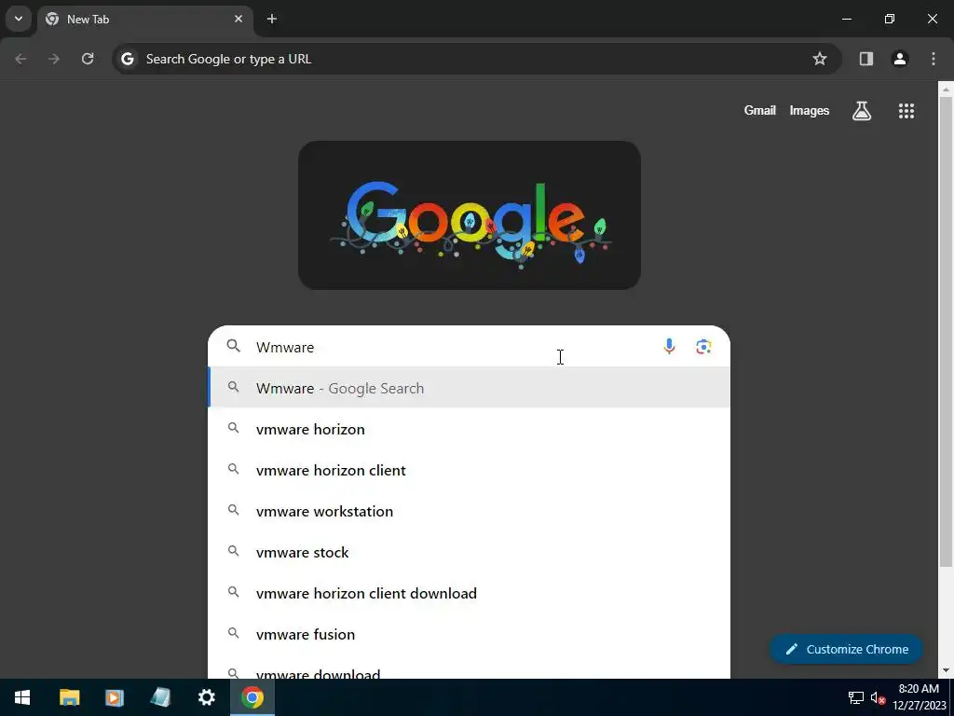Go forward with the forward arrow
The height and width of the screenshot is (716, 954).
click(x=54, y=59)
